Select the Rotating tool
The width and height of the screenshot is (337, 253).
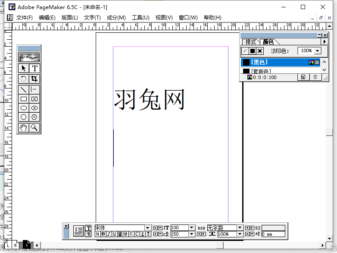pos(23,79)
